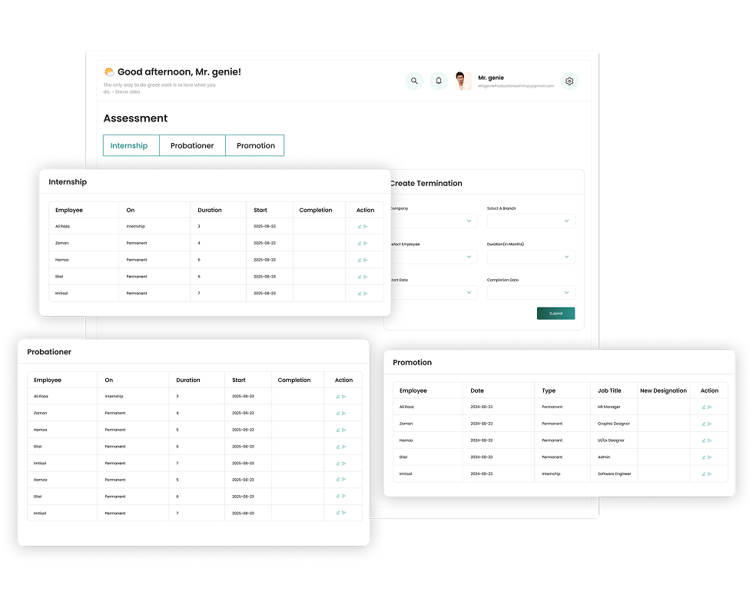Switch to the Probationer tab

click(x=192, y=146)
